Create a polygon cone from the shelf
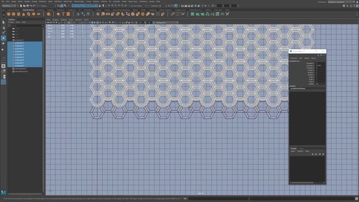This screenshot has height=202, width=359. tap(24, 14)
